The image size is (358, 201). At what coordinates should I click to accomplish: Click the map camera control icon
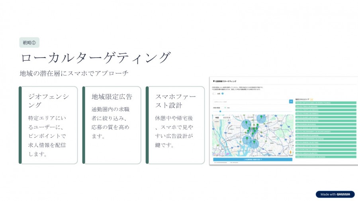(x=290, y=145)
